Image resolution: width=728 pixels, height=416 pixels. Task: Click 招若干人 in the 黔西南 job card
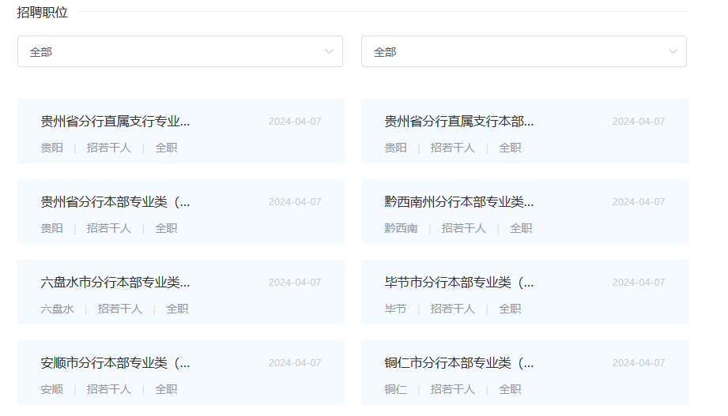pyautogui.click(x=464, y=228)
